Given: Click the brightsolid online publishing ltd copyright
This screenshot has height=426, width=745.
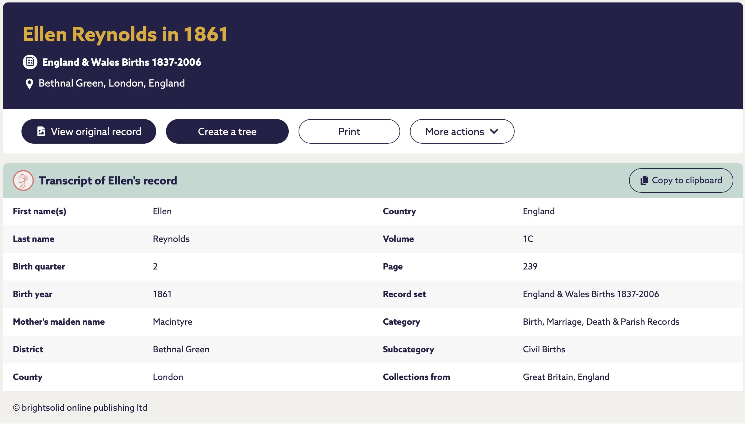Looking at the screenshot, I should 80,408.
